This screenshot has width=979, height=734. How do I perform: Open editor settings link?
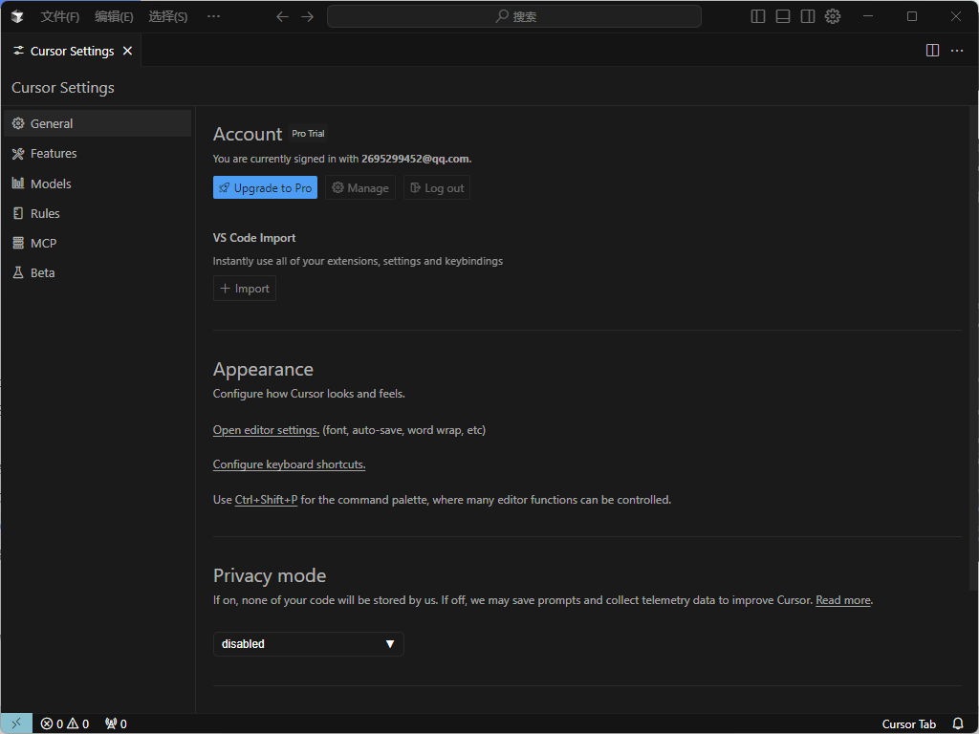[266, 430]
